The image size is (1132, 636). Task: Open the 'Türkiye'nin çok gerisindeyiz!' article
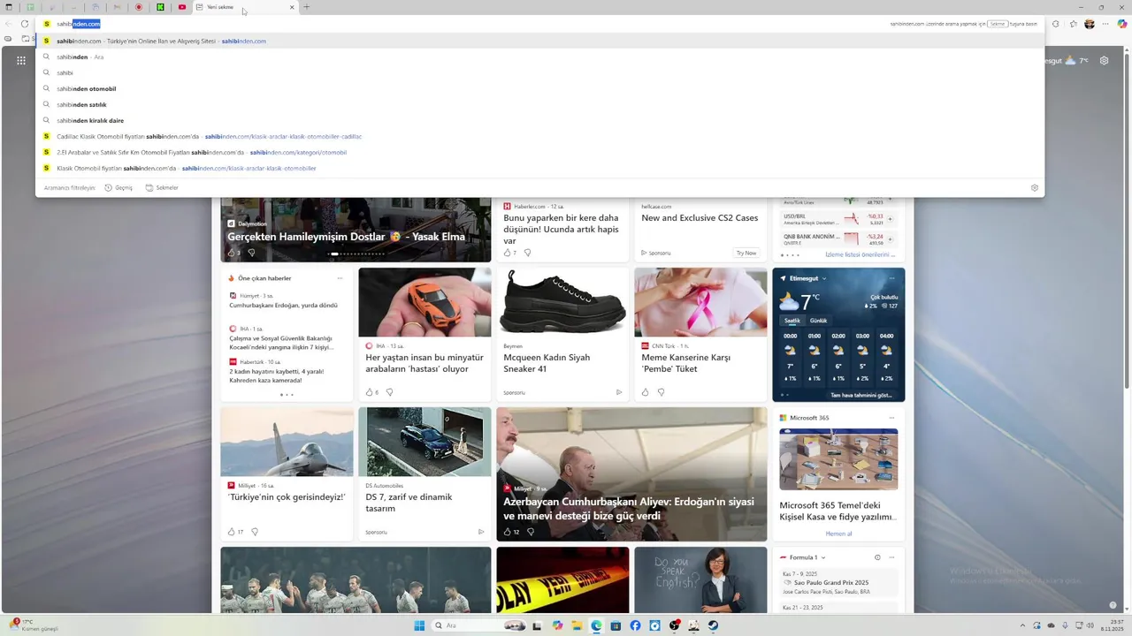287,497
